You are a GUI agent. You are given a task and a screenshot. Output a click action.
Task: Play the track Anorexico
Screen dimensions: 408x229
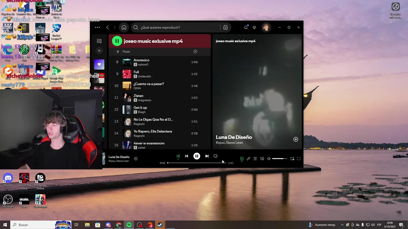(160, 62)
